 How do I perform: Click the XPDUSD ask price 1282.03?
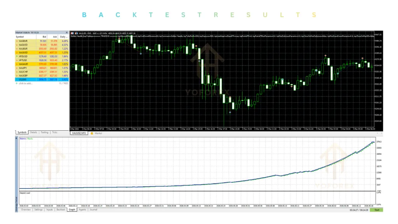pyautogui.click(x=53, y=56)
